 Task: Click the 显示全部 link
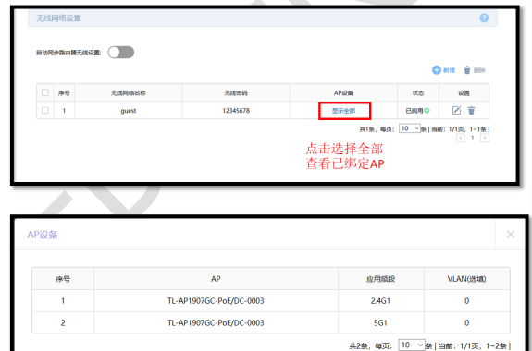(343, 111)
